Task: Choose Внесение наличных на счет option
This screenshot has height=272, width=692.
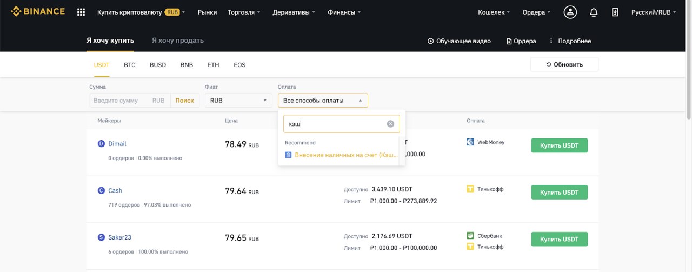Action: (341, 155)
